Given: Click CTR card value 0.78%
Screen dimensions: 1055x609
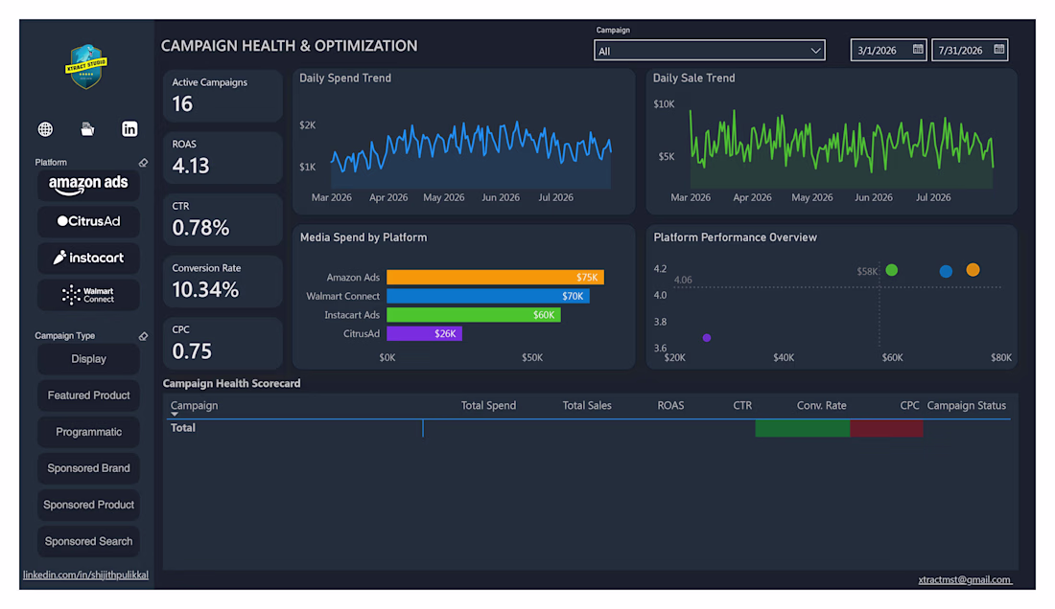Looking at the screenshot, I should tap(200, 228).
